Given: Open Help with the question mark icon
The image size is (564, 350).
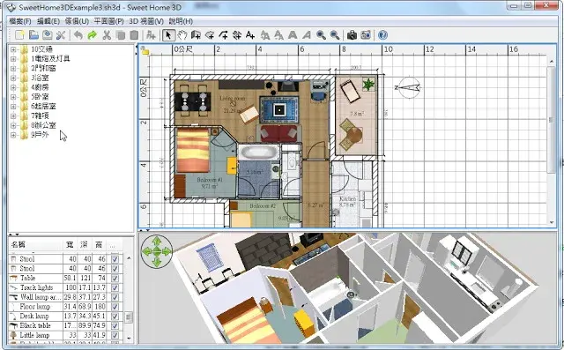Looking at the screenshot, I should tap(383, 35).
